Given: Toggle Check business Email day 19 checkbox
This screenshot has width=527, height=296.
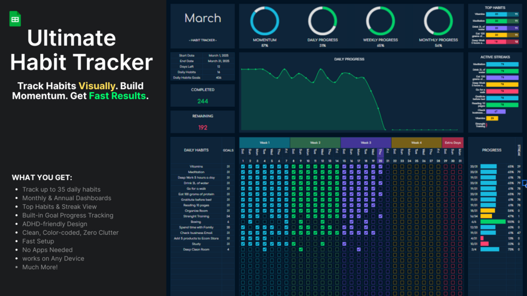Looking at the screenshot, I should (x=373, y=233).
